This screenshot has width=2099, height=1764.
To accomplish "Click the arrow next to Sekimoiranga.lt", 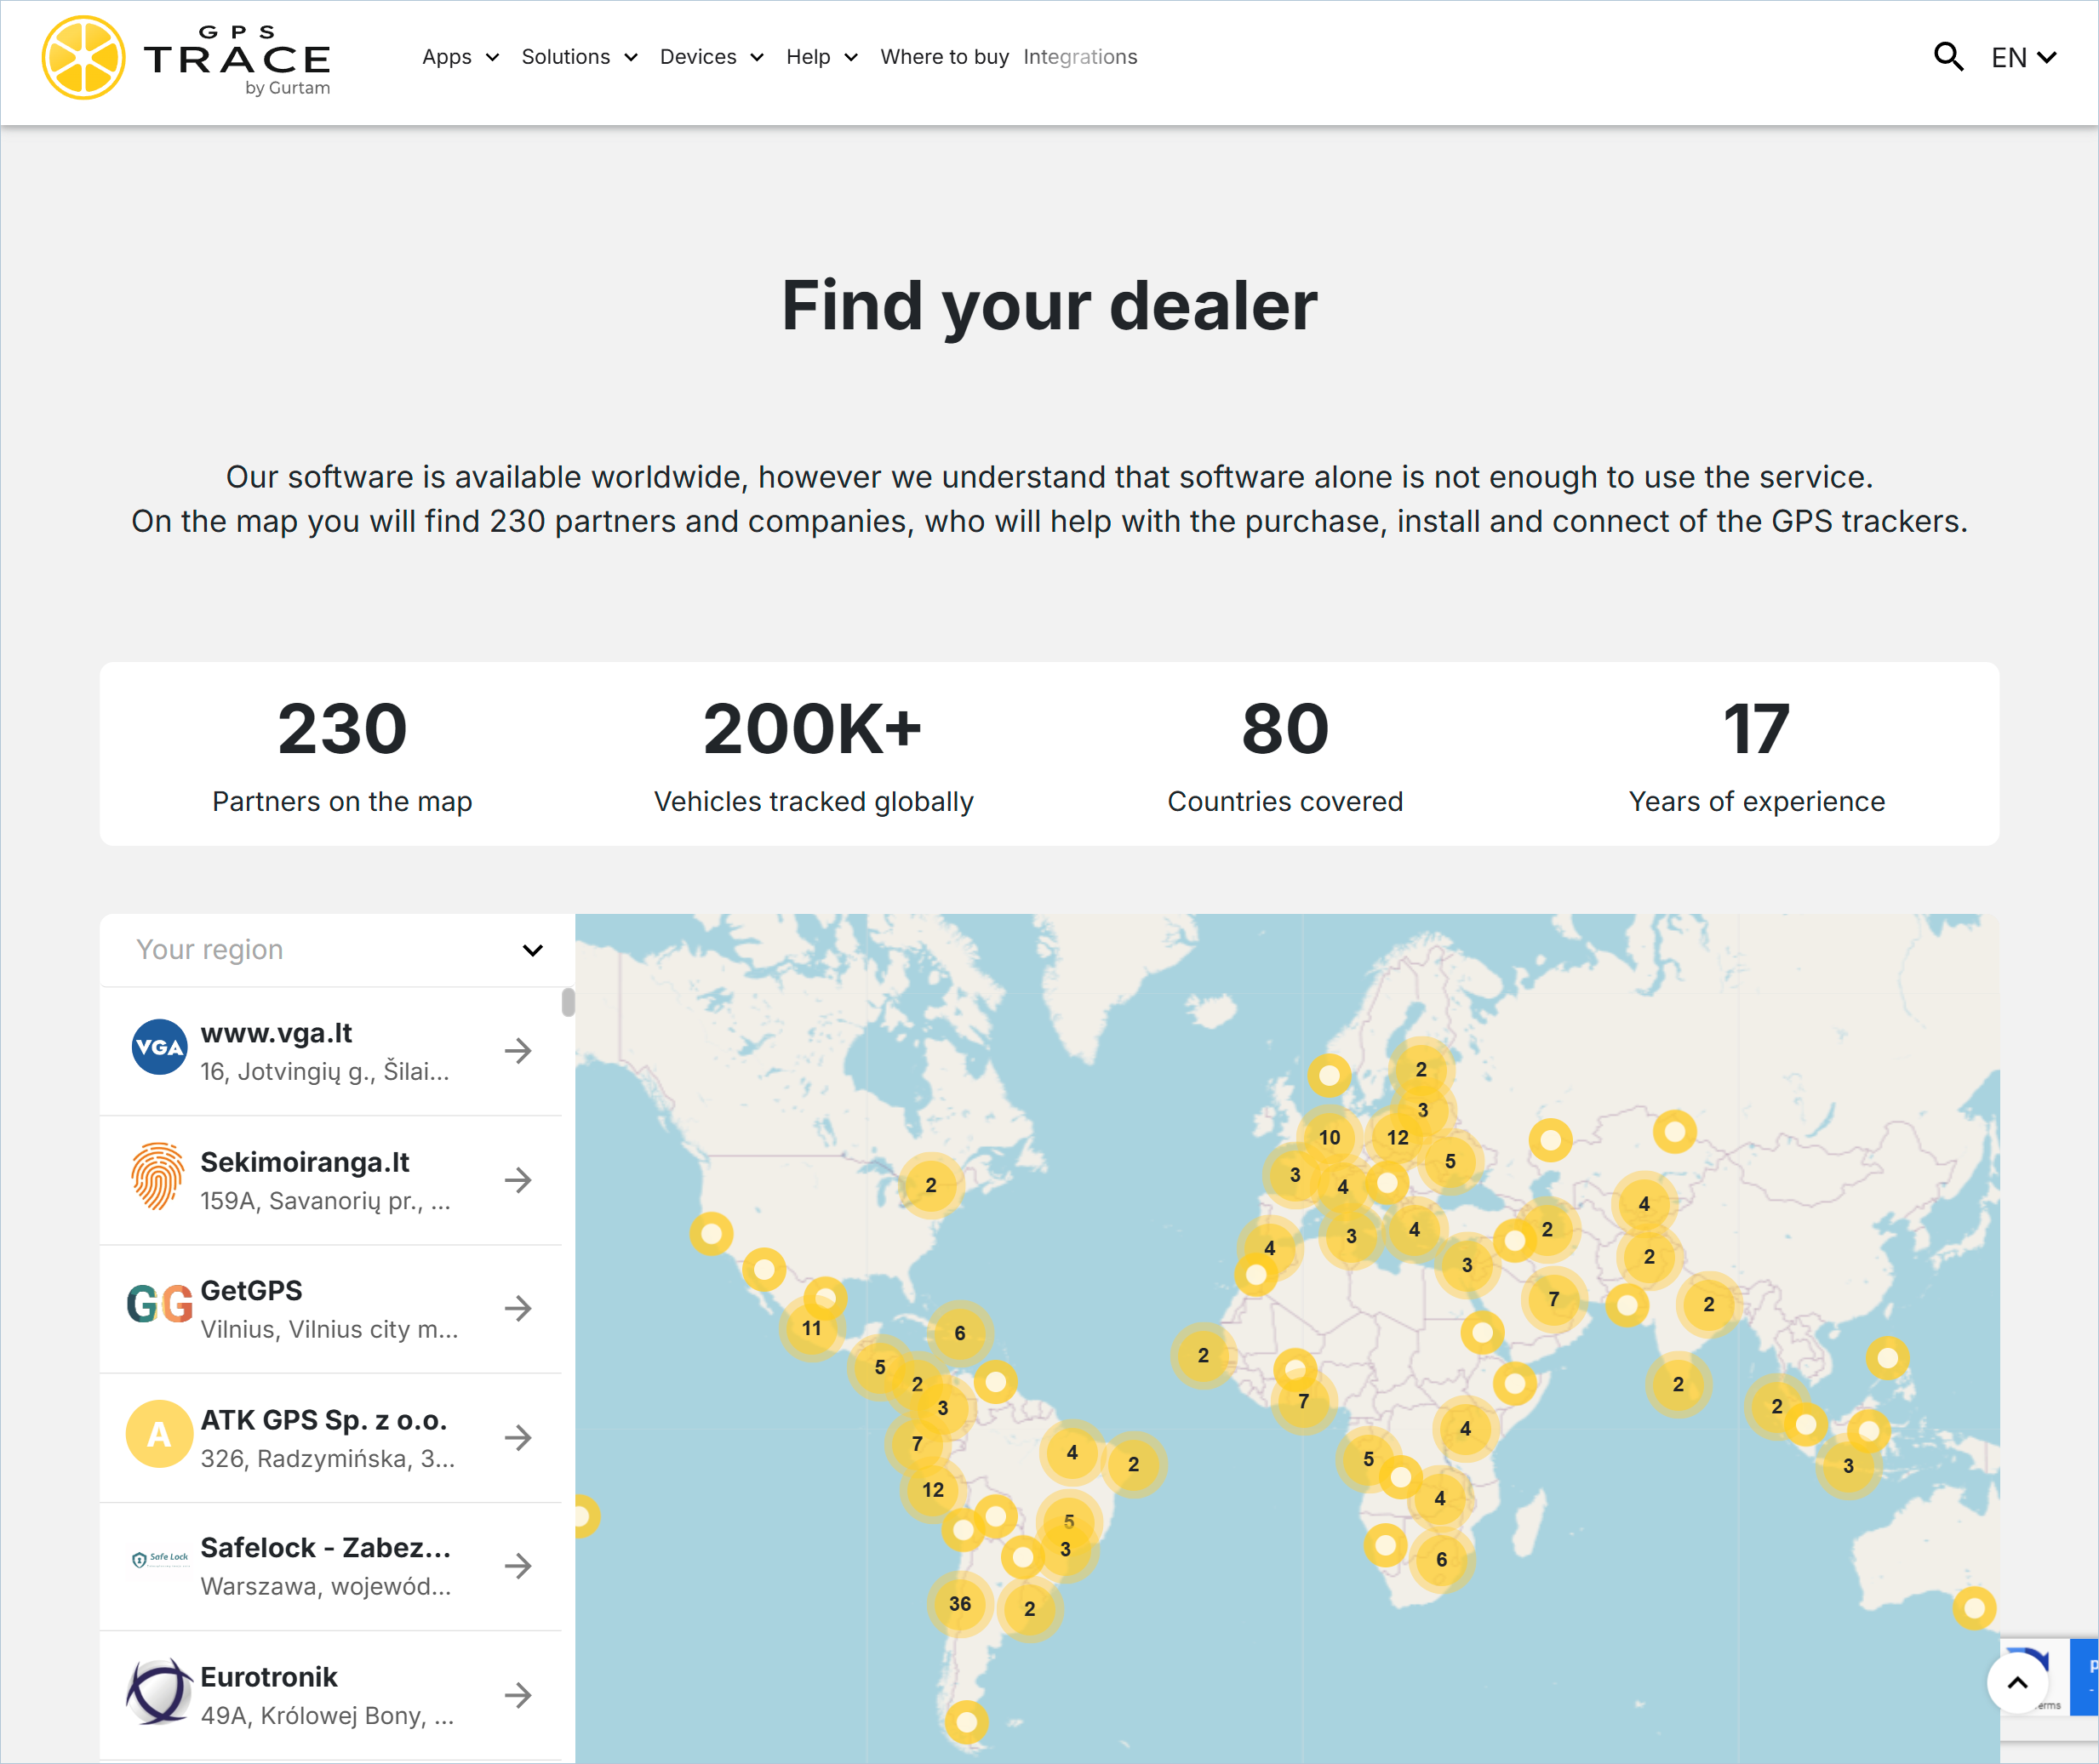I will coord(518,1180).
